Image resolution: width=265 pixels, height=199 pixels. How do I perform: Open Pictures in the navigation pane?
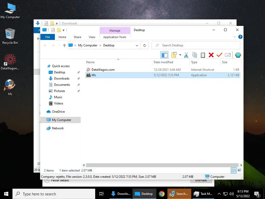(x=59, y=91)
